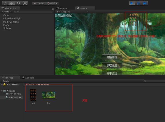This screenshot has height=122, width=165.
Task: Click the 开始游戏 button in Game view
Action: pos(112,57)
